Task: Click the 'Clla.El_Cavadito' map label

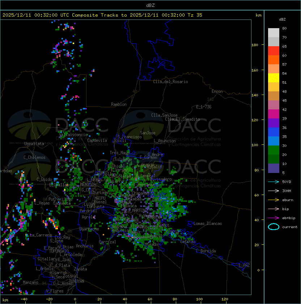Action: pos(182,119)
